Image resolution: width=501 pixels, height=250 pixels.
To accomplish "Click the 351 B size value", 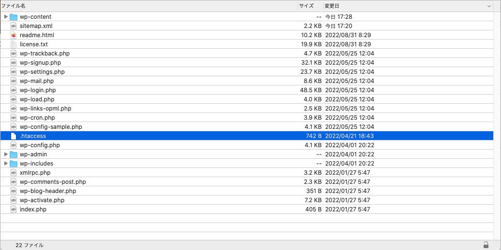I will 314,191.
